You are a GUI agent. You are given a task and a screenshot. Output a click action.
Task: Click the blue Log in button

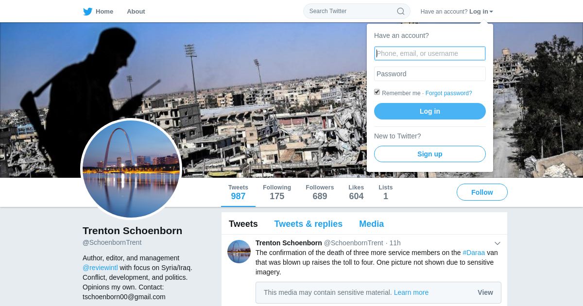[430, 111]
